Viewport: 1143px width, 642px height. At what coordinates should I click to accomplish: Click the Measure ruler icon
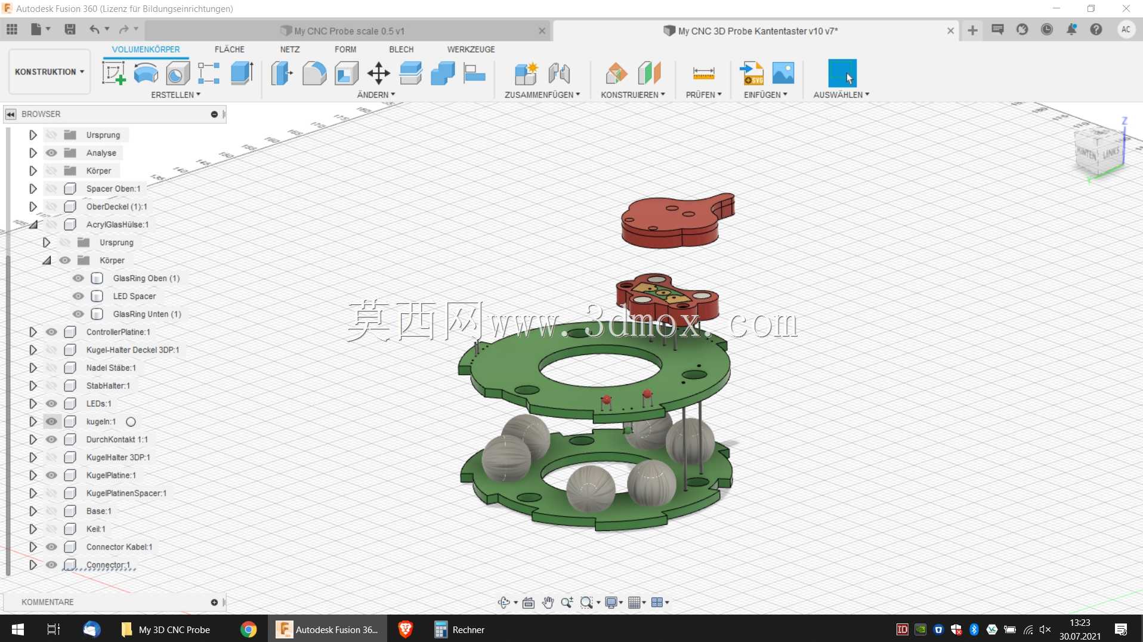703,73
